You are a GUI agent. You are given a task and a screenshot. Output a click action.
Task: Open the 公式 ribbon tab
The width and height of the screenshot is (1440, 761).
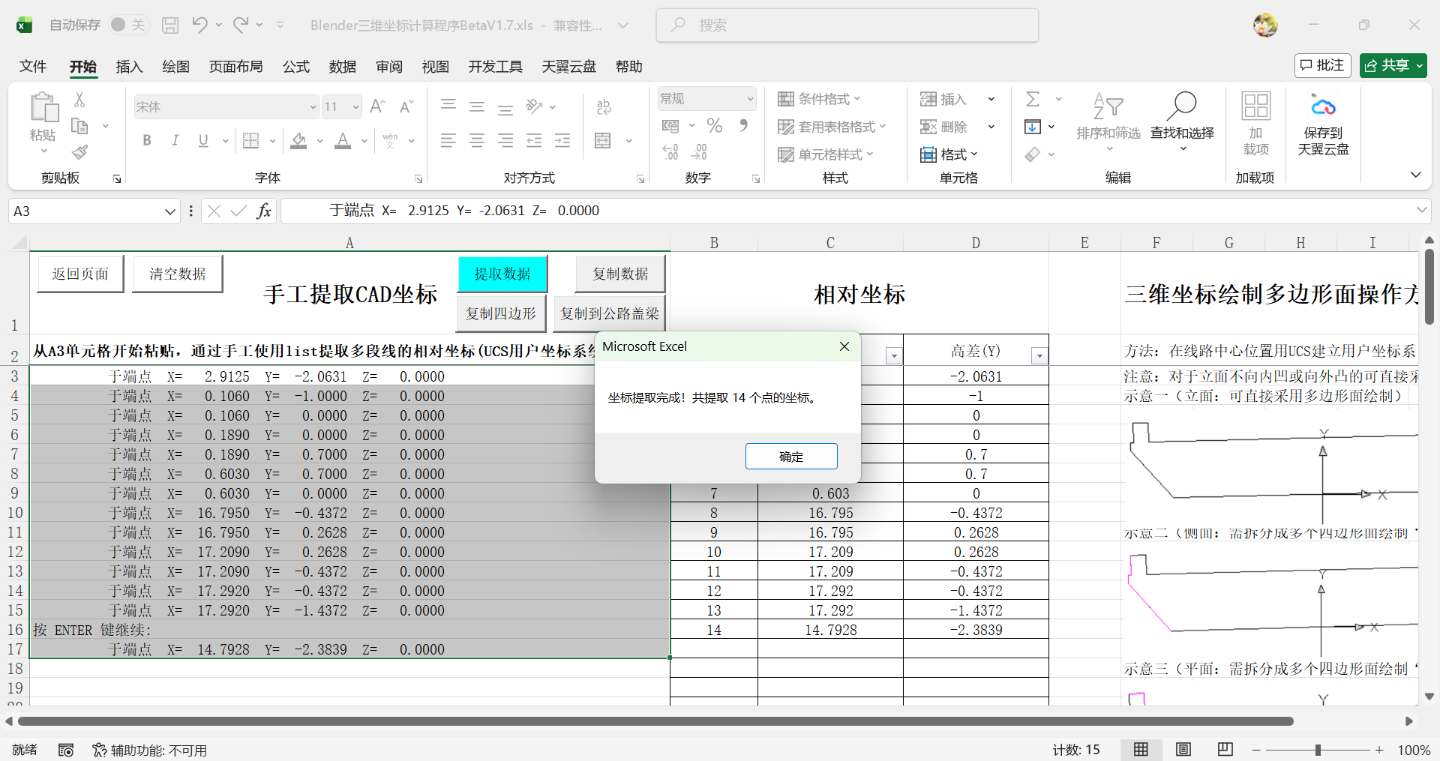[x=295, y=67]
